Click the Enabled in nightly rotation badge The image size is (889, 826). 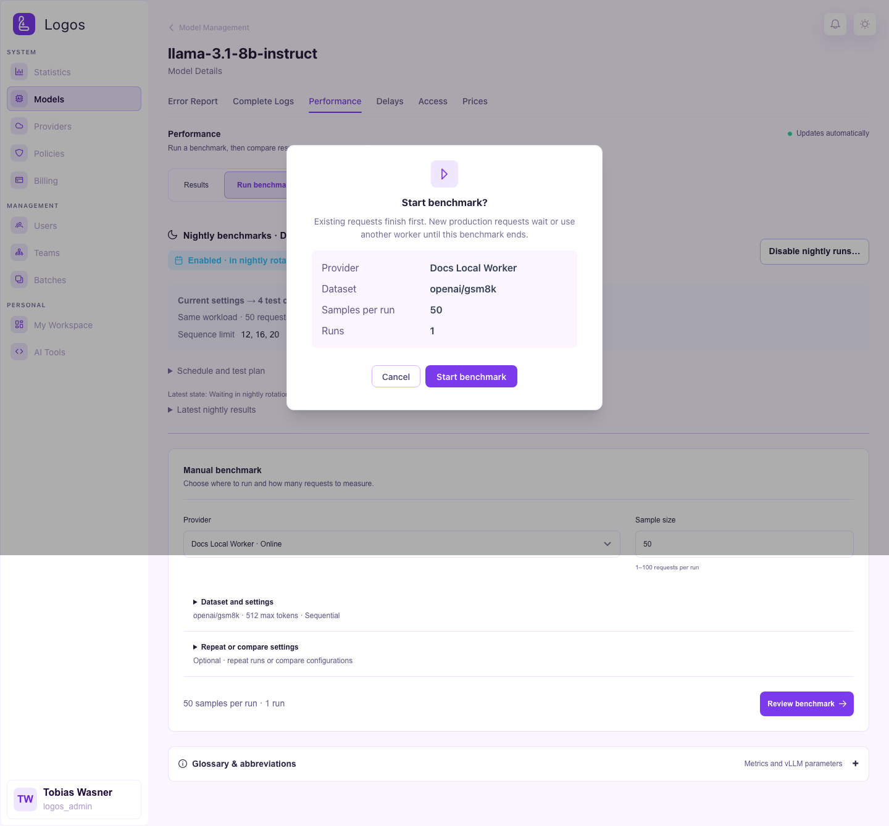228,260
